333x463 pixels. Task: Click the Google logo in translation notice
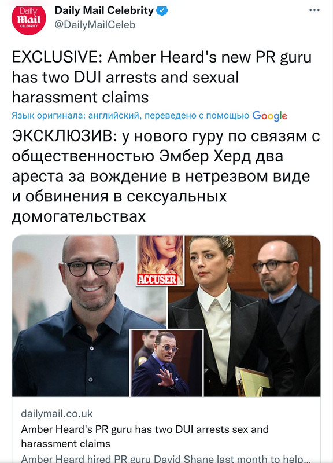tap(269, 116)
